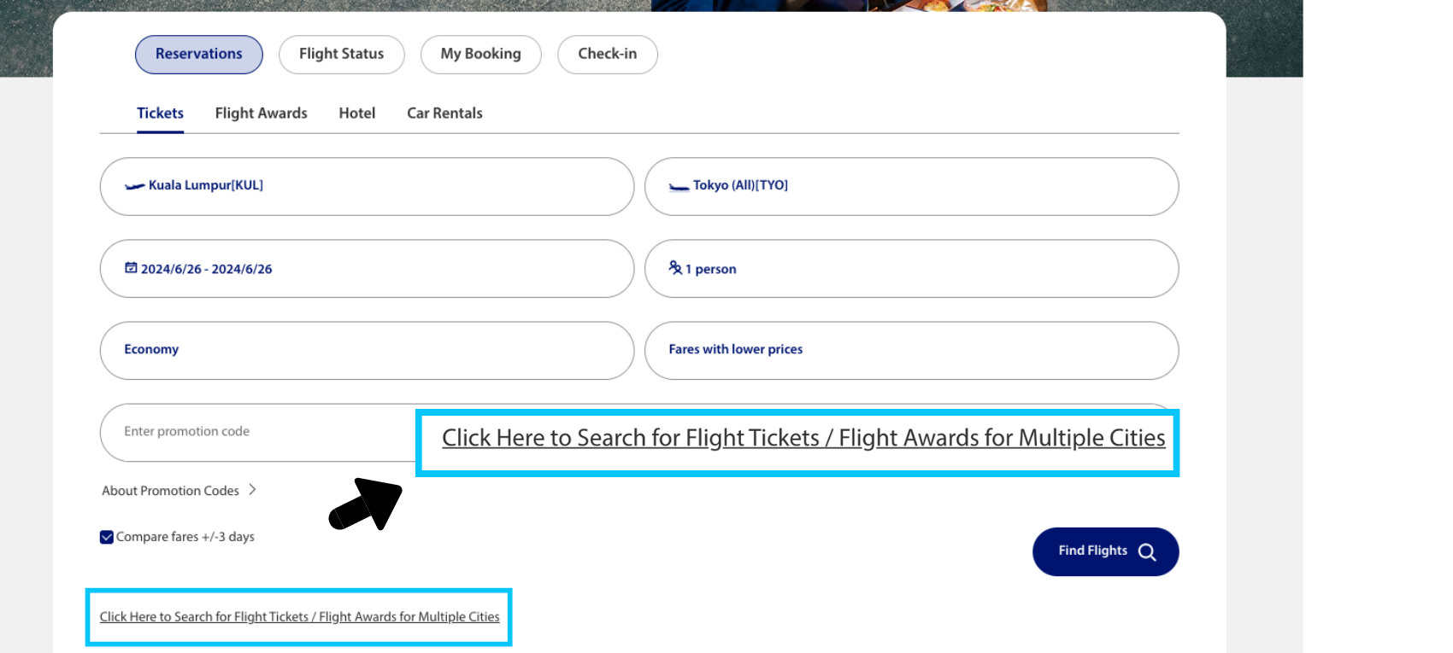Open the calendar icon in the date field
1453x653 pixels.
click(x=131, y=267)
